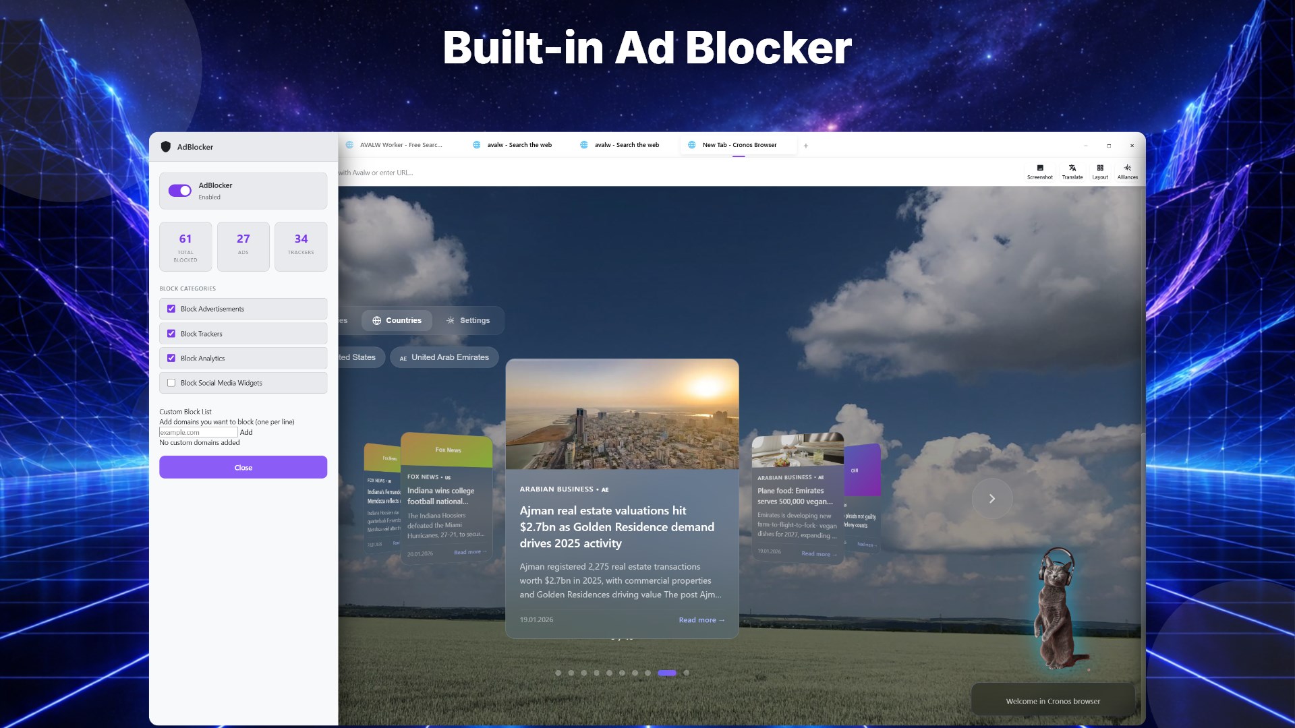The height and width of the screenshot is (728, 1295).
Task: Open the Plane food article thumbnail
Action: point(797,450)
